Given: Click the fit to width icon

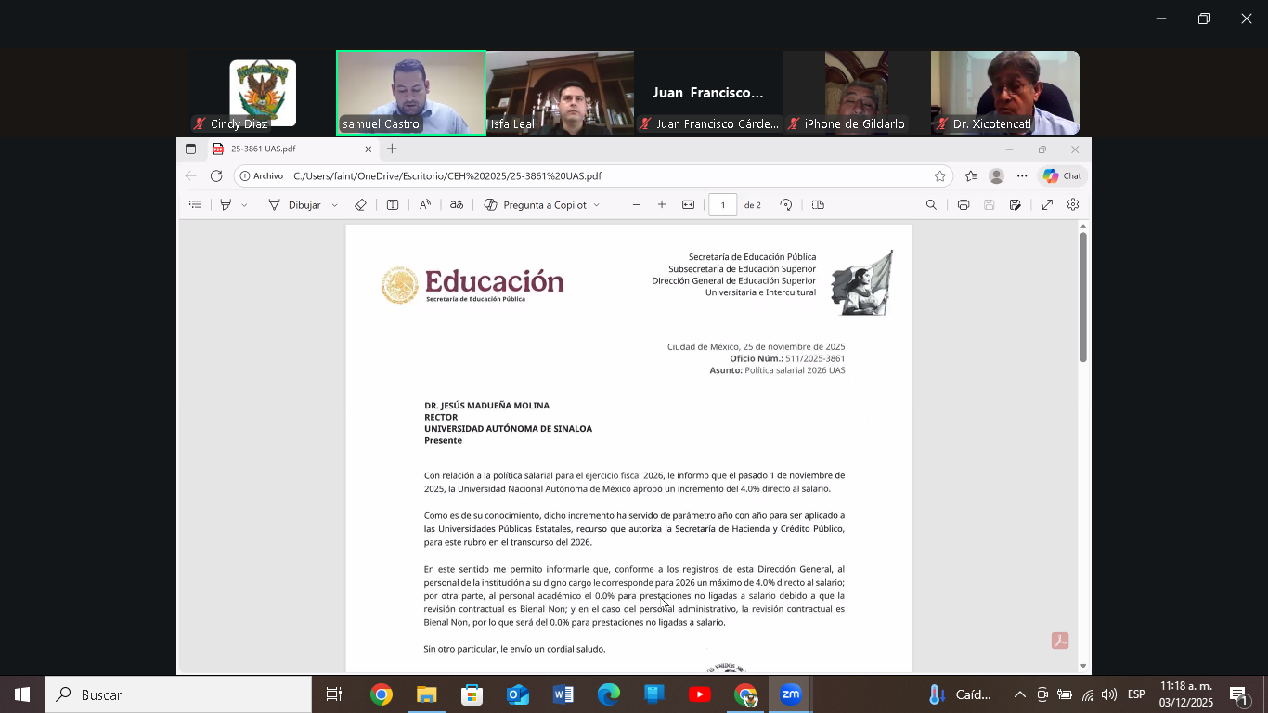Looking at the screenshot, I should [x=688, y=204].
